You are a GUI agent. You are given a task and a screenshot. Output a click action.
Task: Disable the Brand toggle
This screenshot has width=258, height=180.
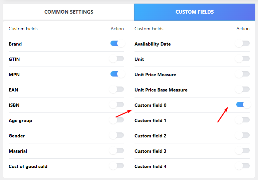point(117,44)
